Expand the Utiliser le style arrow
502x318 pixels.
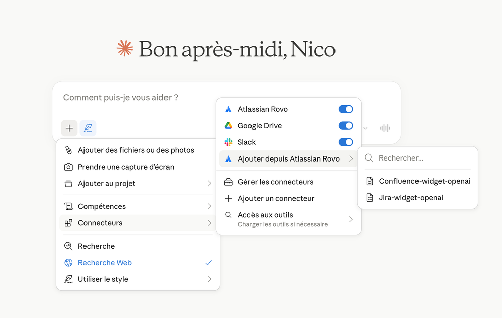pyautogui.click(x=209, y=279)
